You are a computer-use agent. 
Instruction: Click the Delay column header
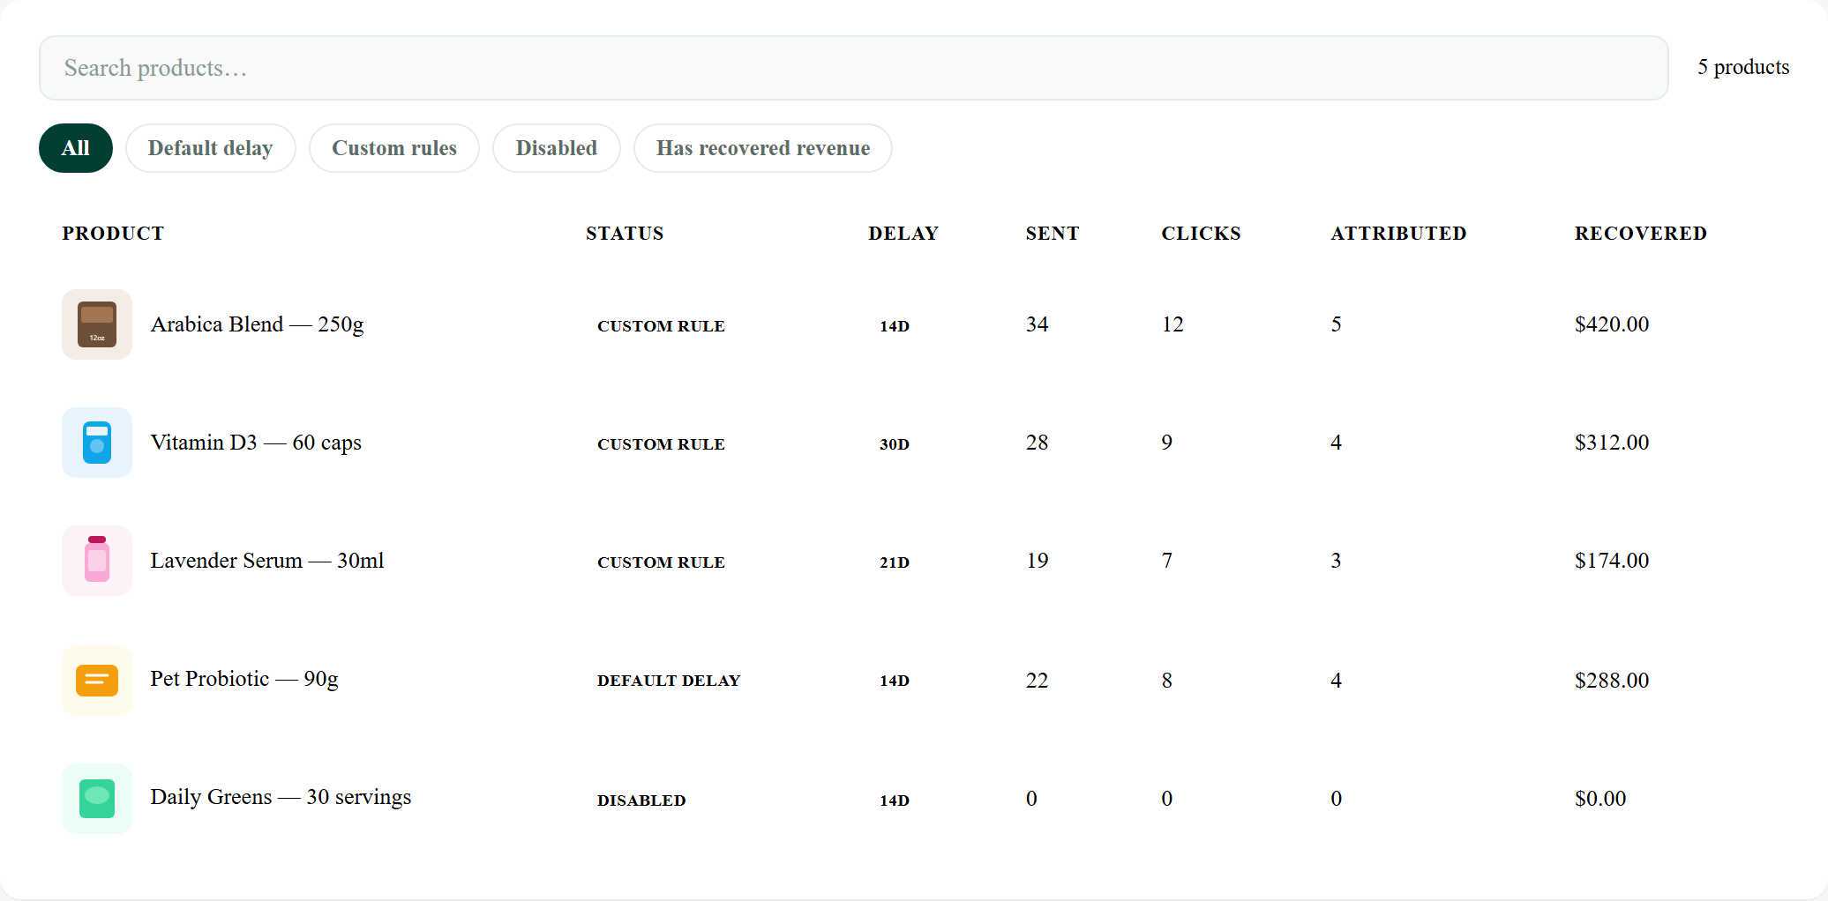(903, 234)
